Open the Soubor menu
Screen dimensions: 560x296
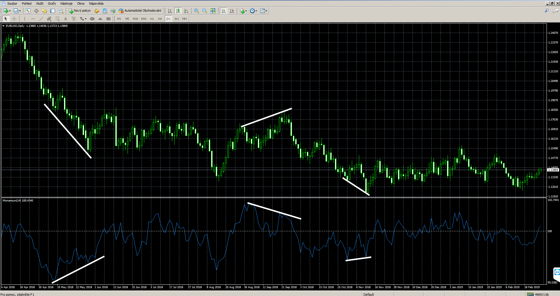[12, 3]
